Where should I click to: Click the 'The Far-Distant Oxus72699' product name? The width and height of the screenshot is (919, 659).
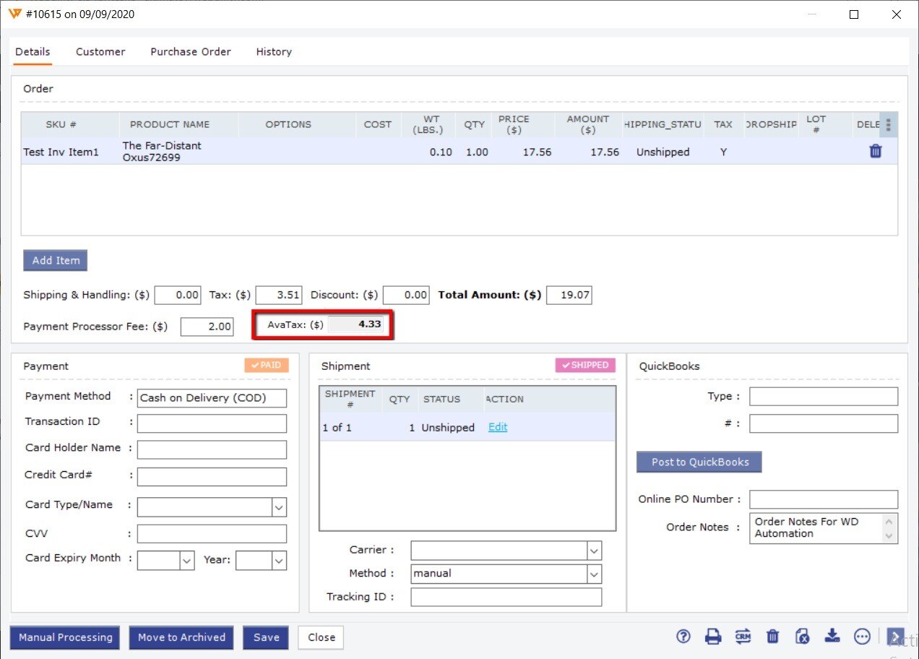click(x=162, y=152)
